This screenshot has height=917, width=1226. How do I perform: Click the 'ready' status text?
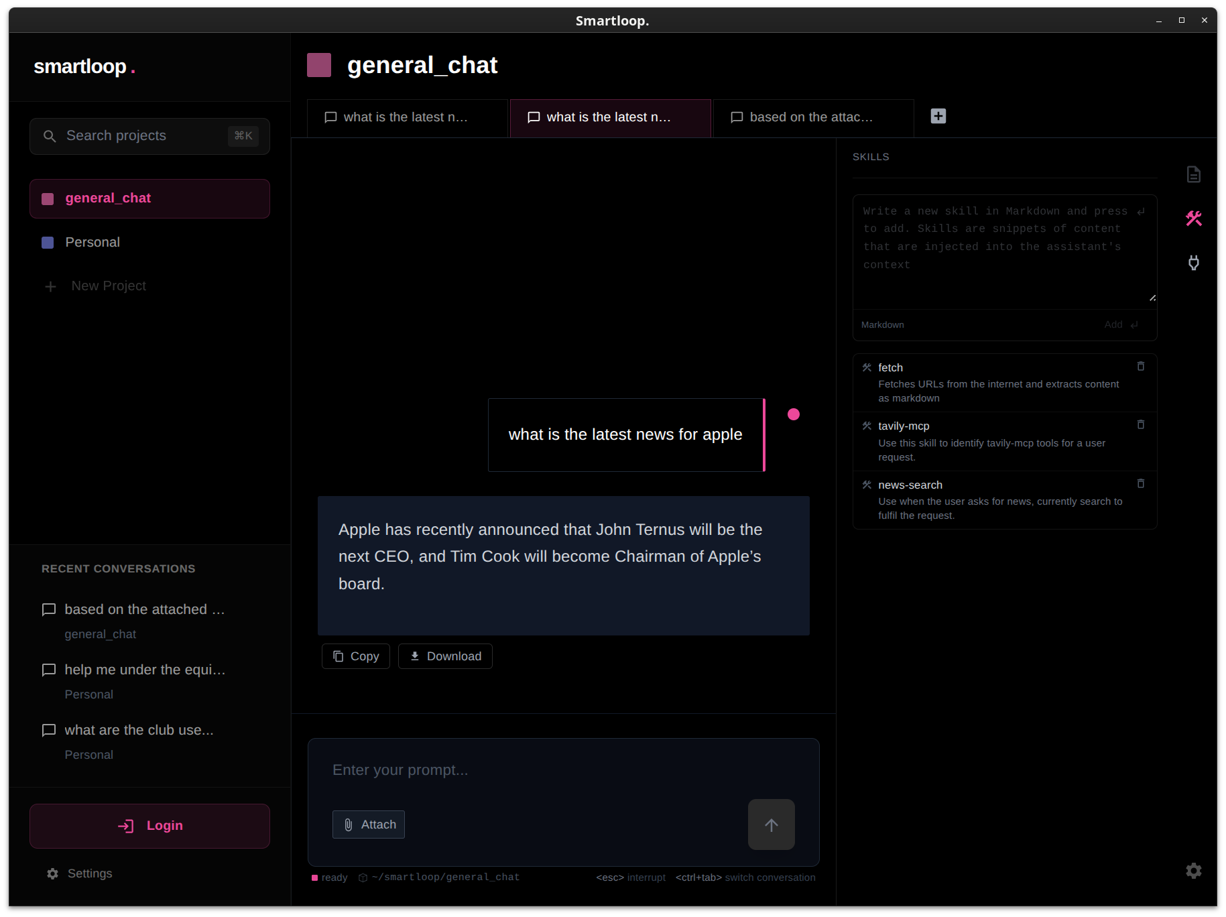(334, 877)
